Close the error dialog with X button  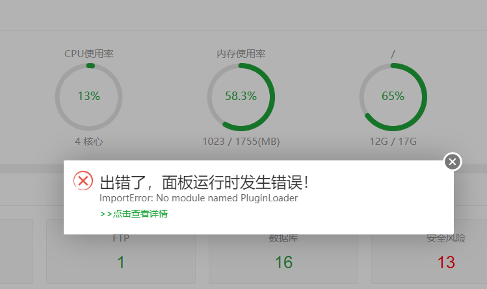[x=453, y=162]
